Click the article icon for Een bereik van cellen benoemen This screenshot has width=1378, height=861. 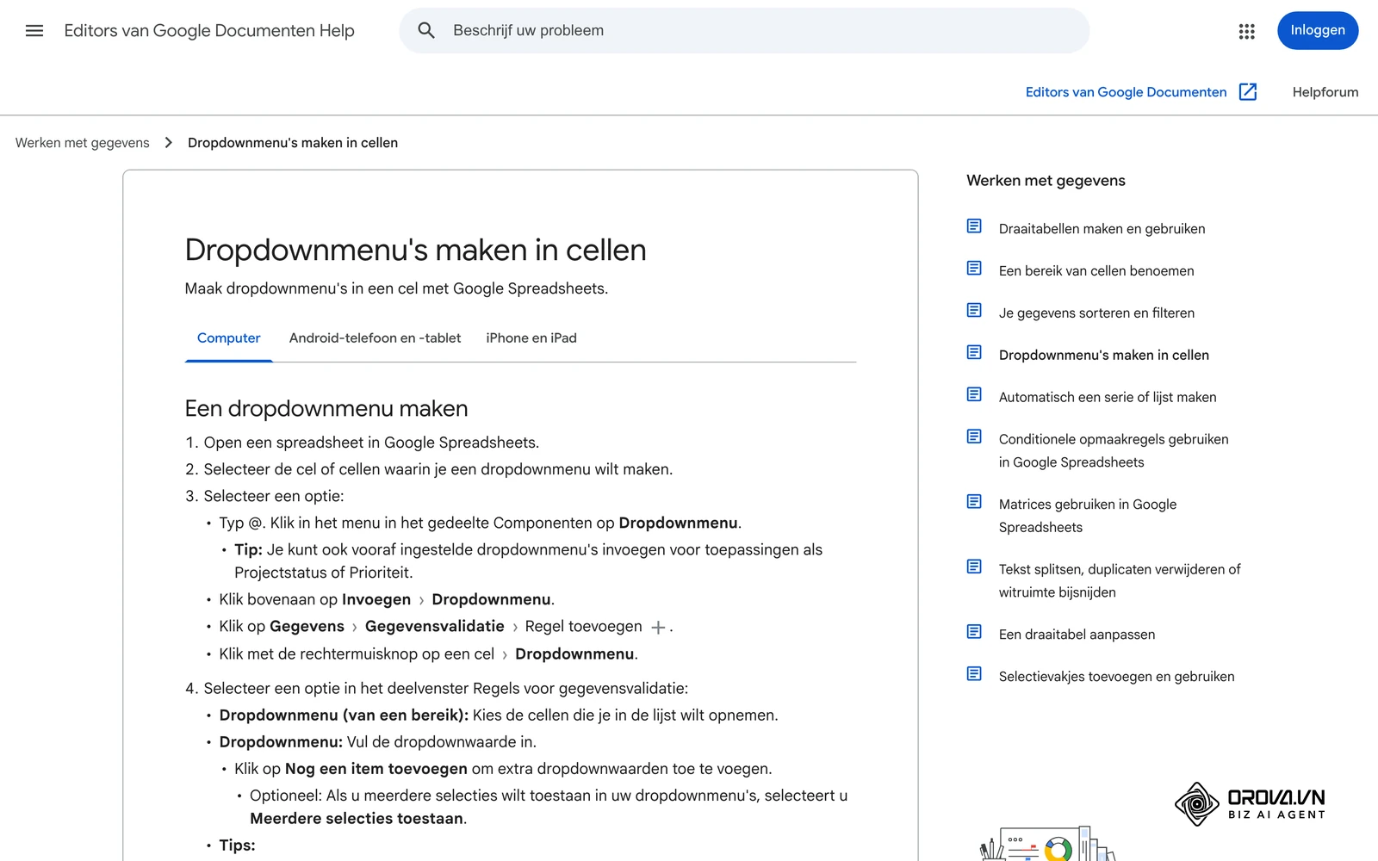point(974,269)
